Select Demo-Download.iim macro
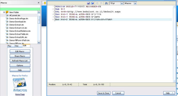 tap(18, 22)
